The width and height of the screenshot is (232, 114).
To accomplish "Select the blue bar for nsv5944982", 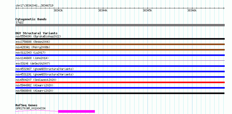I will pos(120,88).
